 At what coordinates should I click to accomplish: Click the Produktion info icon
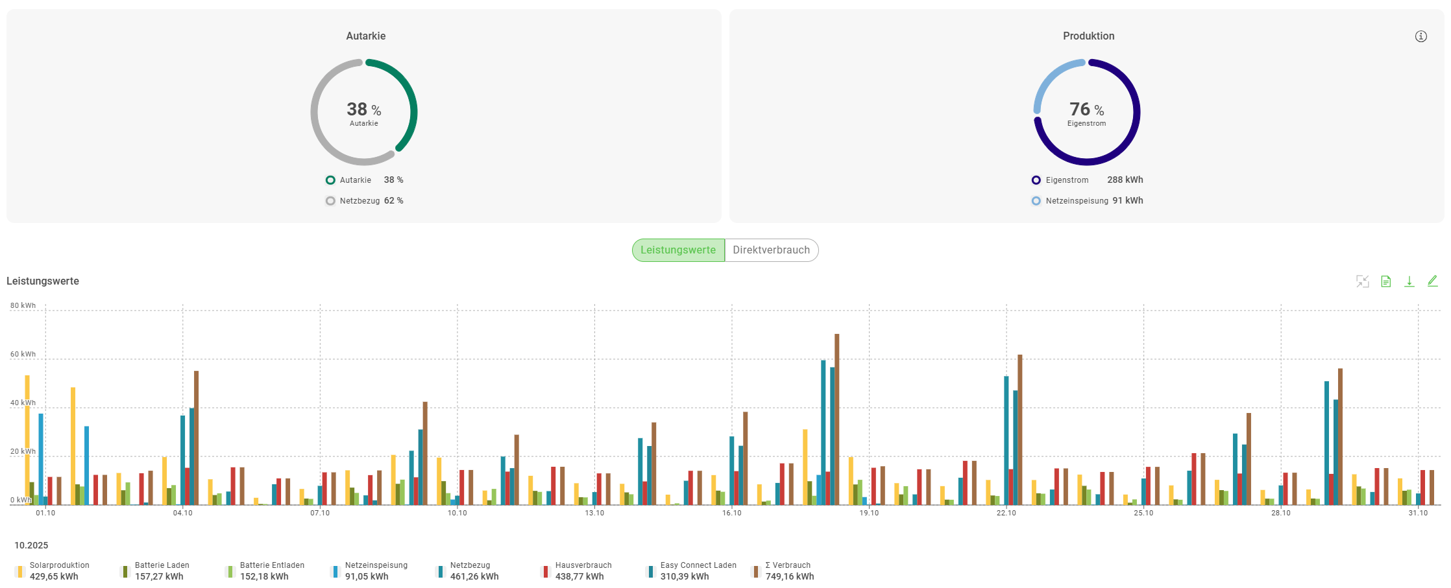click(x=1421, y=36)
